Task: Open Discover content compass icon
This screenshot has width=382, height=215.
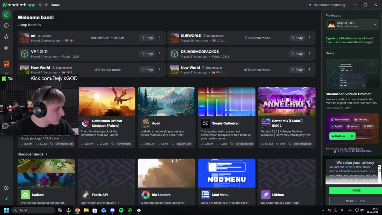Action: [6, 26]
